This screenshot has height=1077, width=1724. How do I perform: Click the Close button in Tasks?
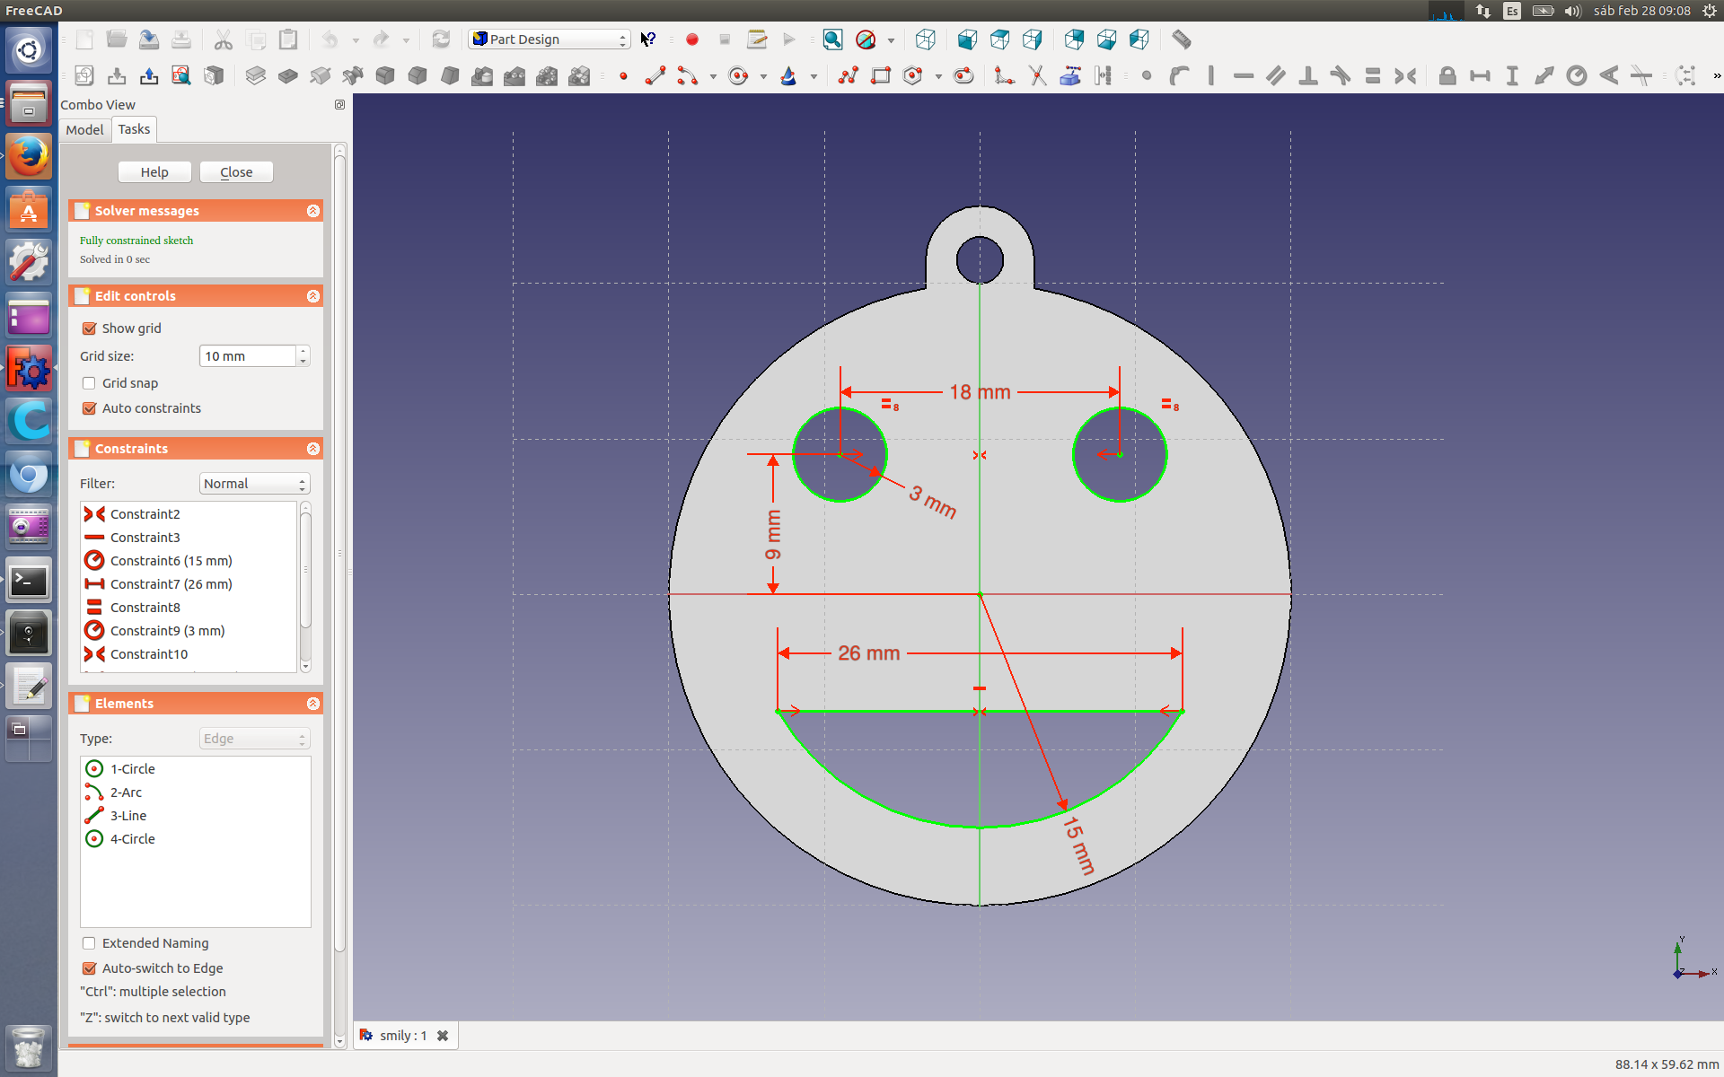(236, 172)
